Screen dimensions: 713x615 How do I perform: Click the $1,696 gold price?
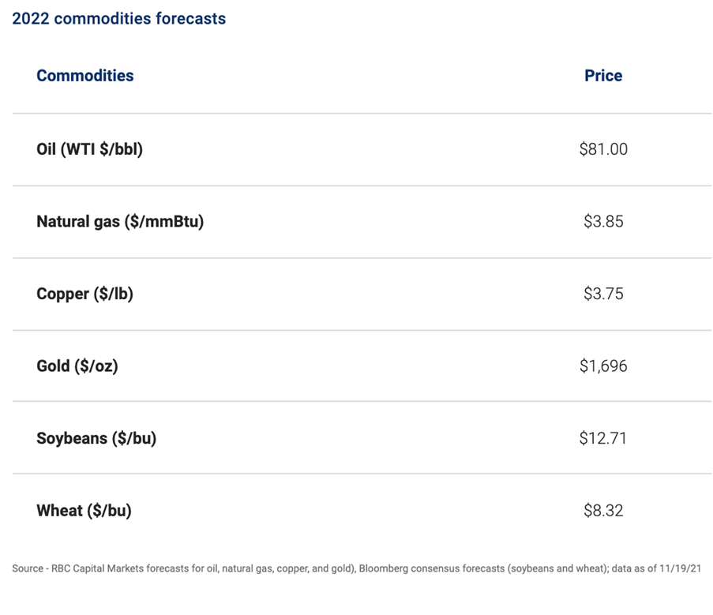pos(603,366)
